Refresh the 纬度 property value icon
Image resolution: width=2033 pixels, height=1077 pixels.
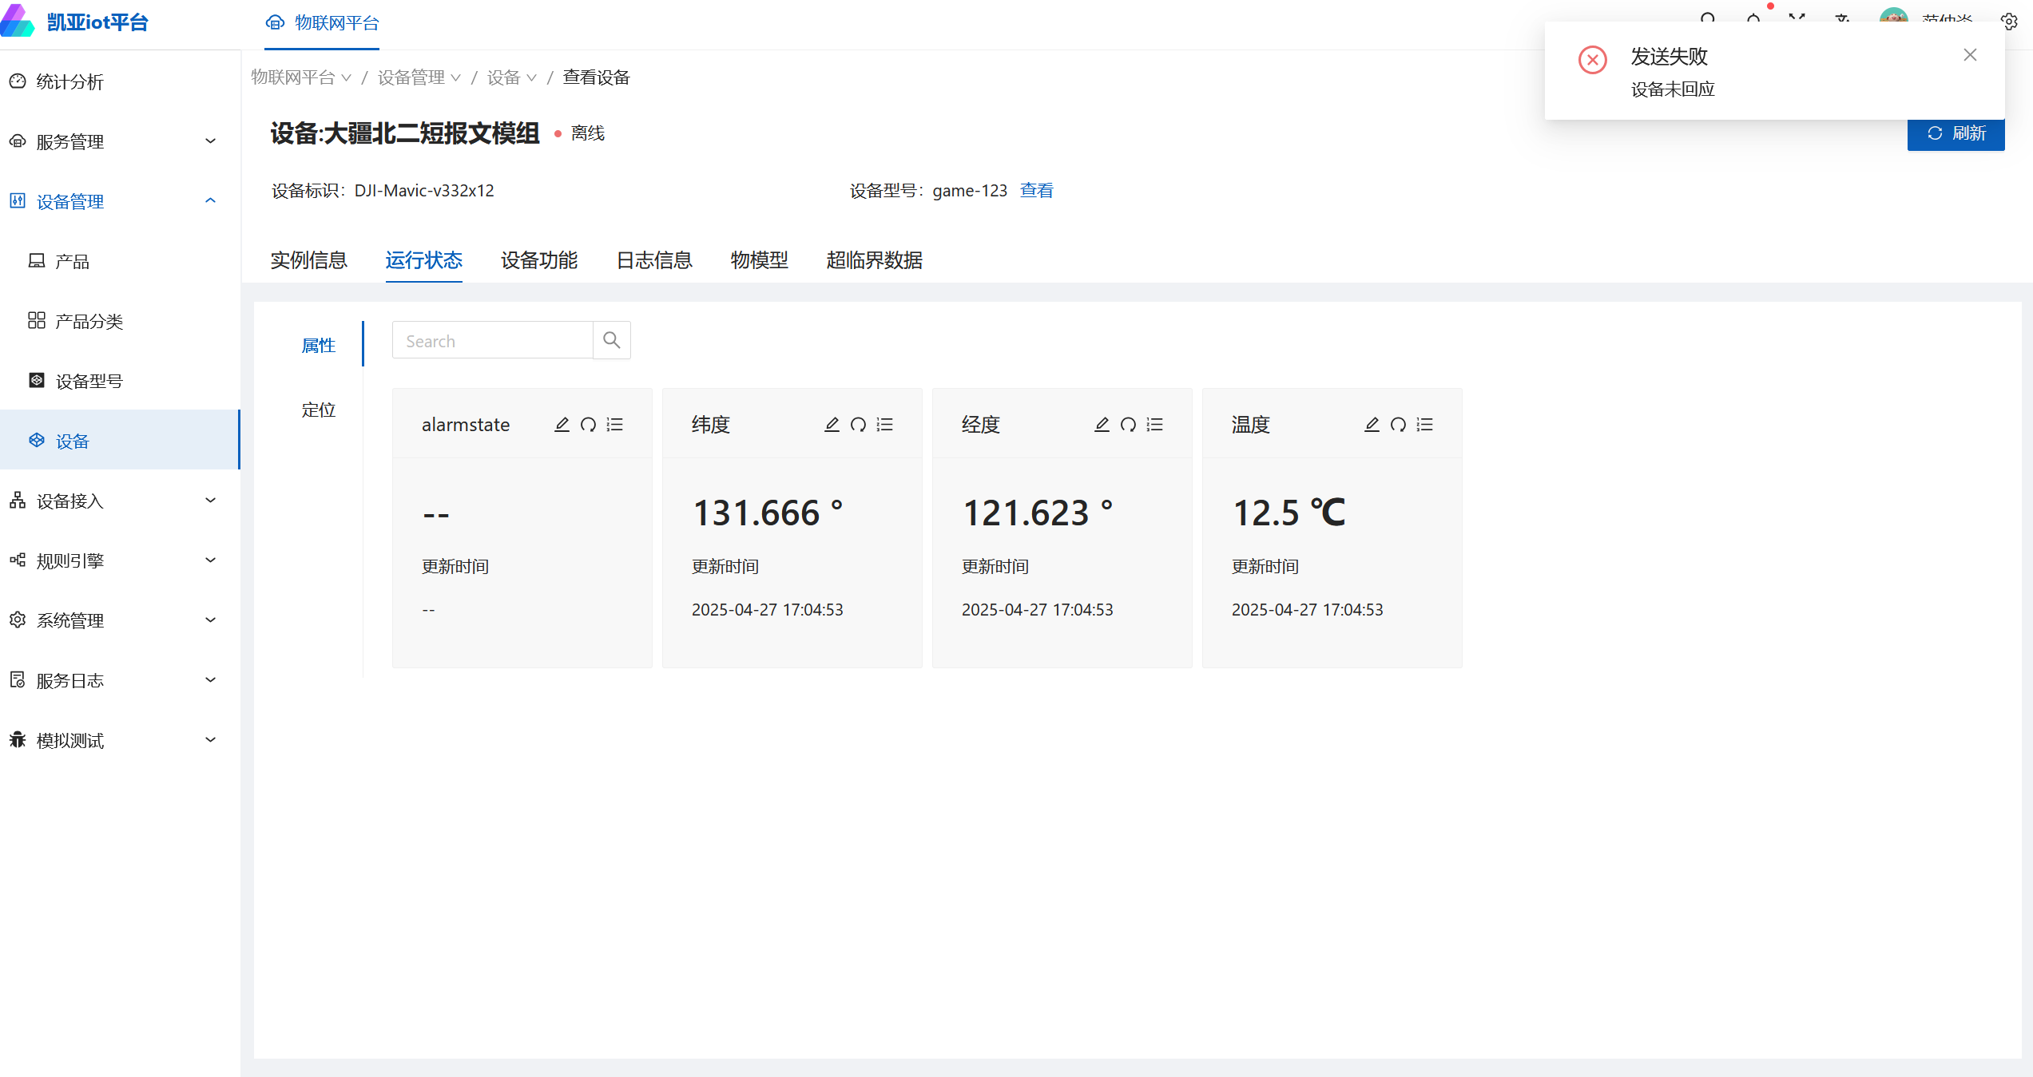coord(858,425)
